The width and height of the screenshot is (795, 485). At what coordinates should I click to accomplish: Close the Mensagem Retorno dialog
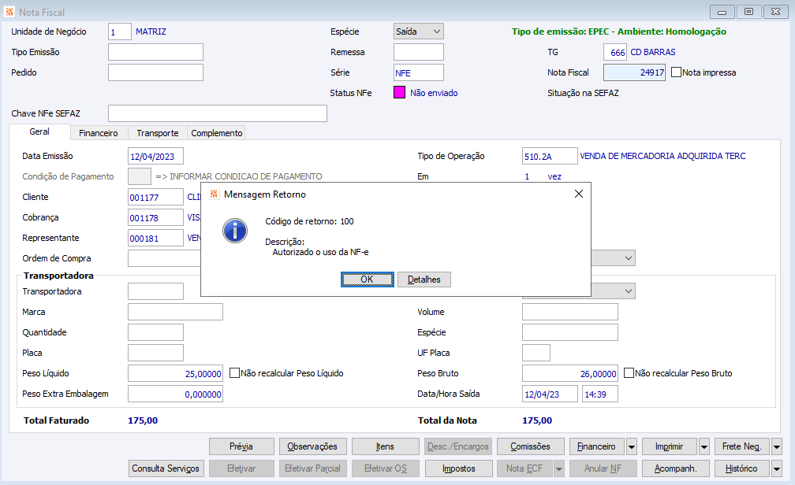tap(578, 194)
